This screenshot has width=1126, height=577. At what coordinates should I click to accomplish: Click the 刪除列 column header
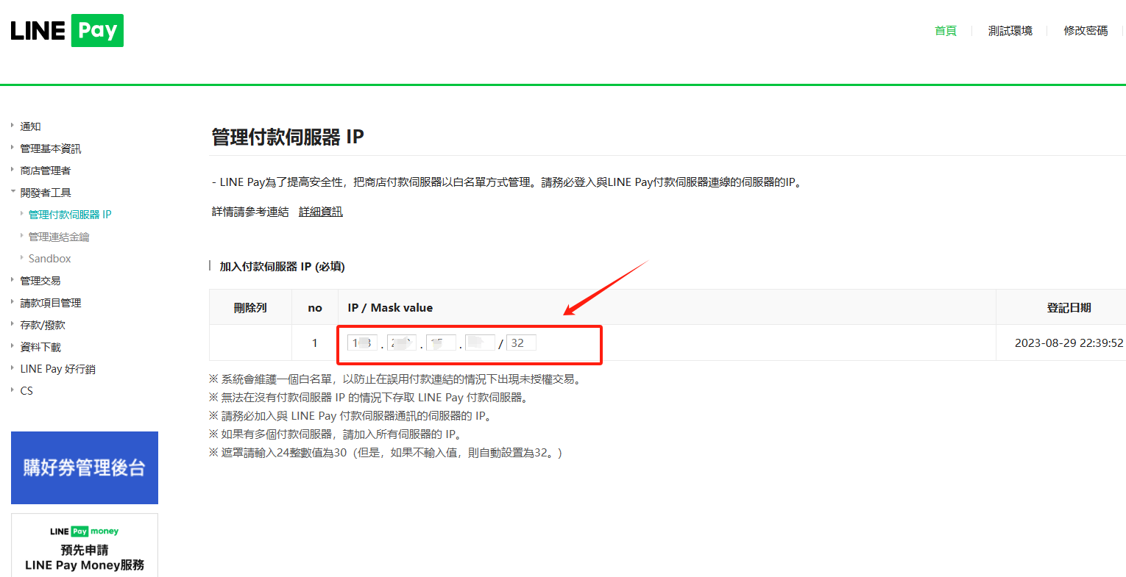(250, 307)
